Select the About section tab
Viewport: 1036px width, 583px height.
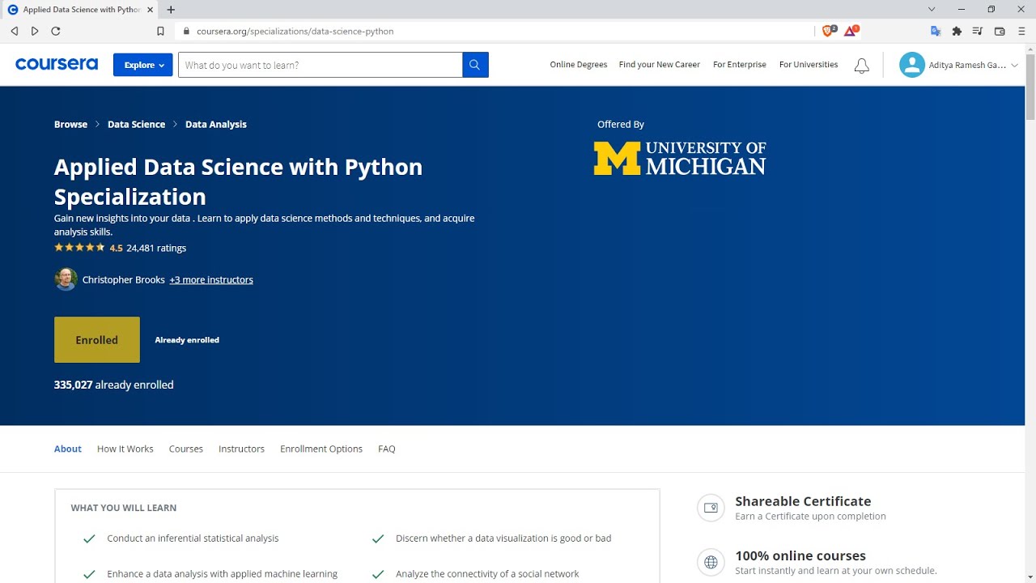pos(68,449)
